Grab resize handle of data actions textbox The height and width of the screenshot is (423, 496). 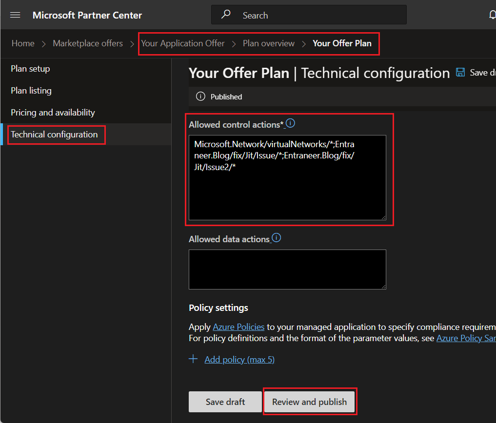tap(383, 287)
